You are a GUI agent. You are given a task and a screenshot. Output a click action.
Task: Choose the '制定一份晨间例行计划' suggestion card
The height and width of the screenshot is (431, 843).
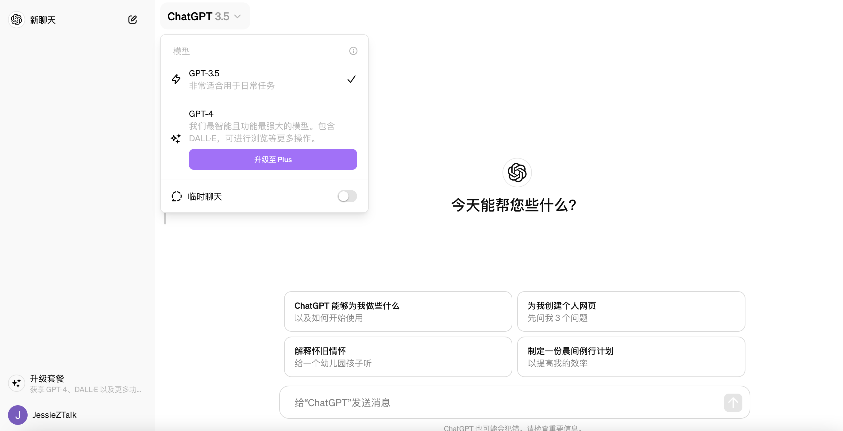tap(631, 357)
